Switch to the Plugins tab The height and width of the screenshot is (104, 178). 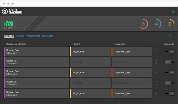tap(20, 36)
